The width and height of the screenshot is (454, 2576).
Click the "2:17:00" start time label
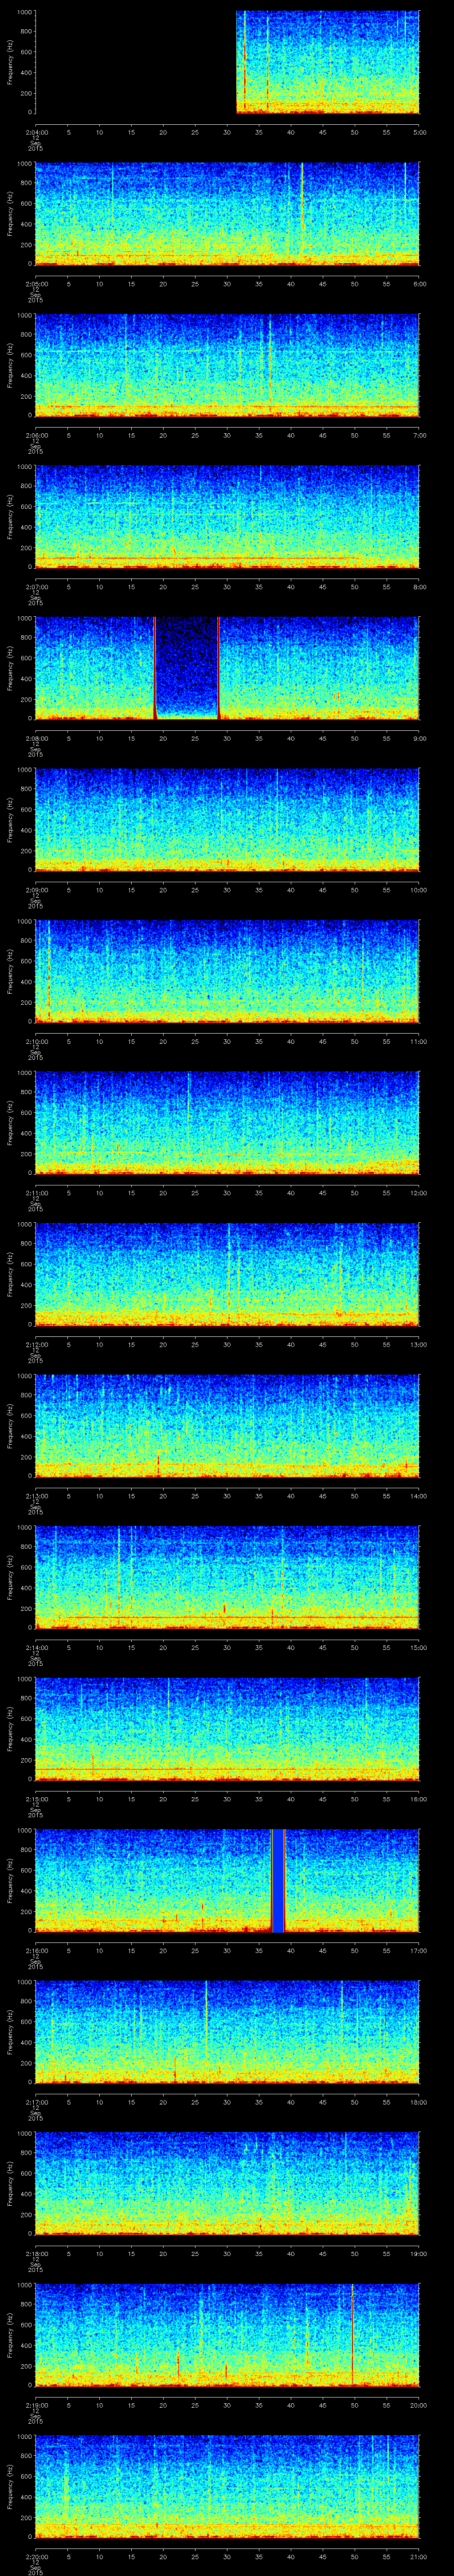click(36, 2102)
